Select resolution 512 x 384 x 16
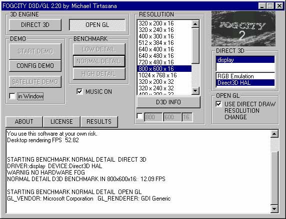The width and height of the screenshot is (286, 219). point(164,43)
